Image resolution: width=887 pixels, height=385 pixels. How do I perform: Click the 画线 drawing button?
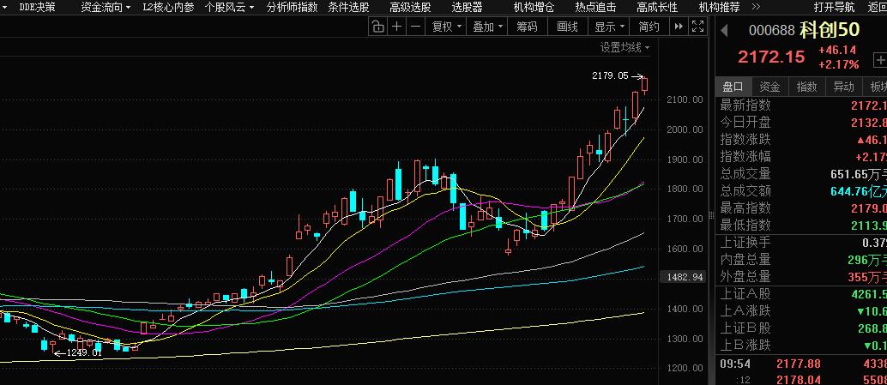(567, 27)
